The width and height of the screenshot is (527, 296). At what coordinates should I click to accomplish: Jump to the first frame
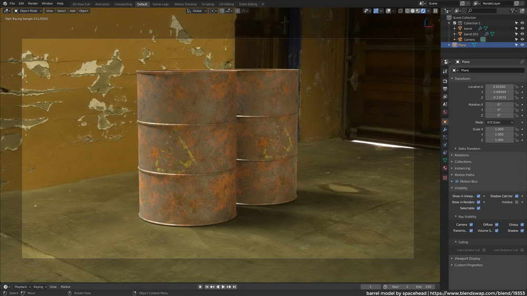point(207,287)
